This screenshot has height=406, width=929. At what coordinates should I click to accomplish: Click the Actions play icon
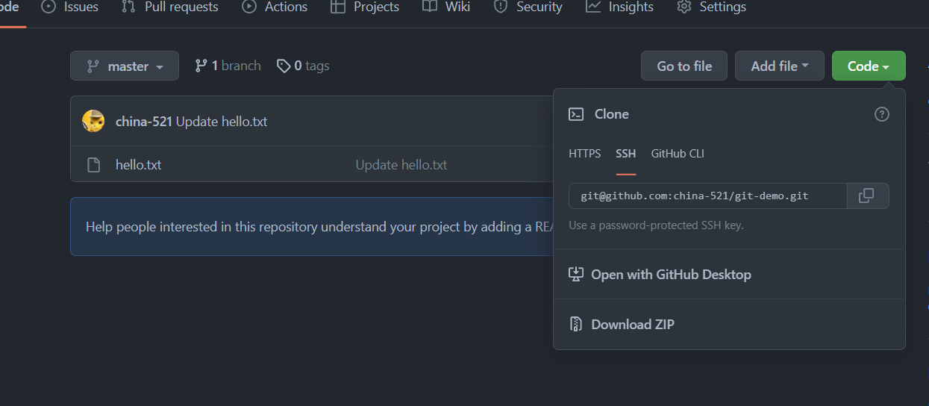coord(249,7)
